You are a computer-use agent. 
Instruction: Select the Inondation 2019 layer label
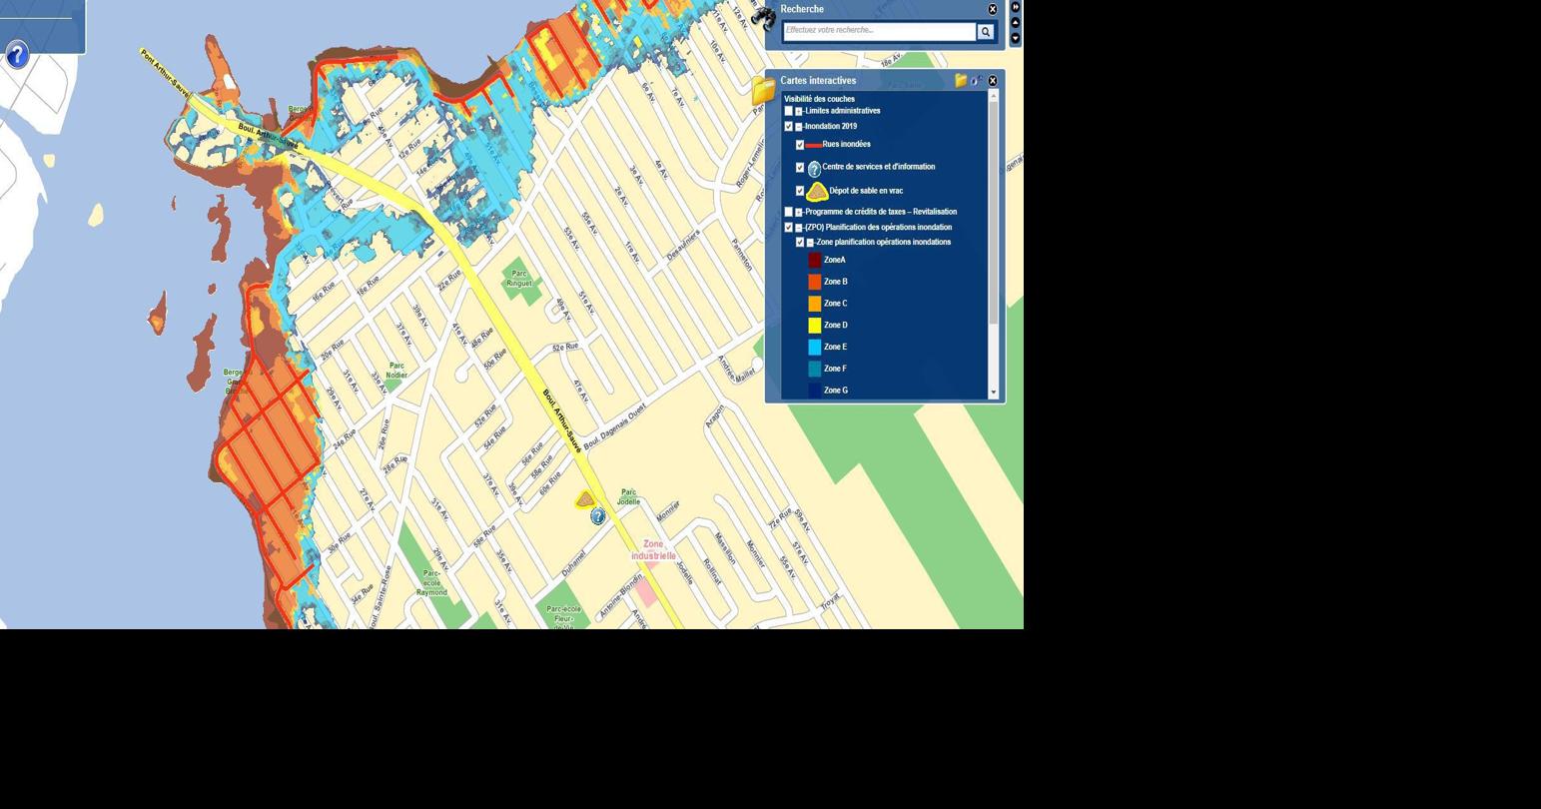[x=833, y=126]
